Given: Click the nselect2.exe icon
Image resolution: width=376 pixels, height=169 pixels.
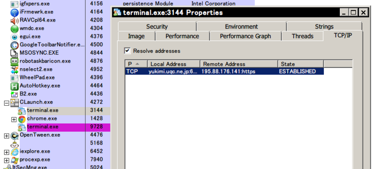Looking at the screenshot, I should point(15,70).
